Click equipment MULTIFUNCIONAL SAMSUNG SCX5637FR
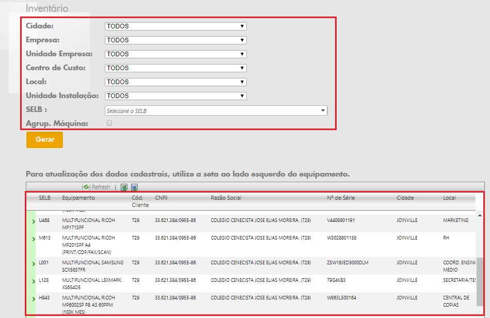The width and height of the screenshot is (490, 318). pyautogui.click(x=93, y=266)
